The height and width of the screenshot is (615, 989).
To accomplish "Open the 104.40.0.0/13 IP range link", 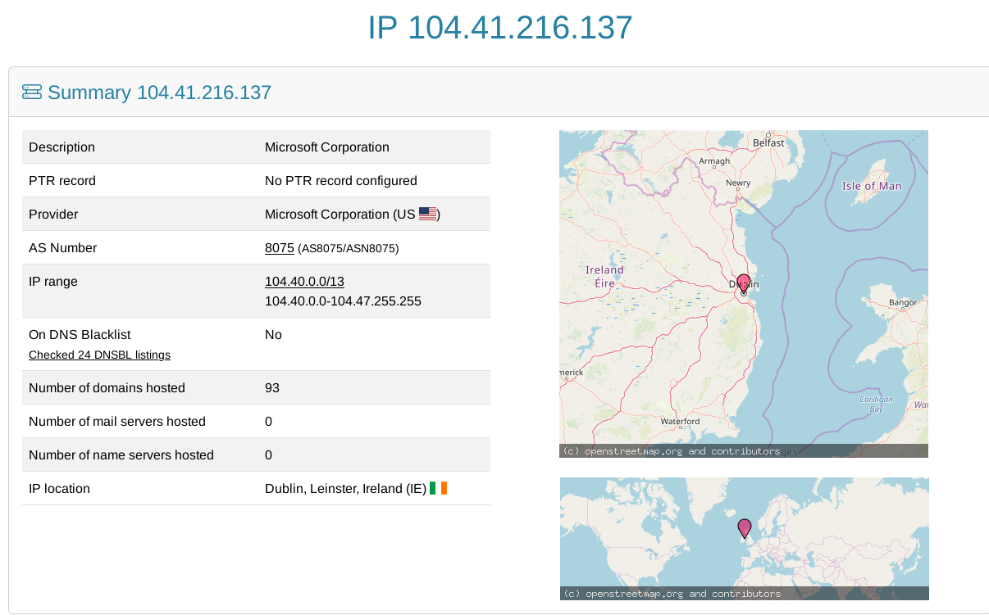I will pos(304,281).
